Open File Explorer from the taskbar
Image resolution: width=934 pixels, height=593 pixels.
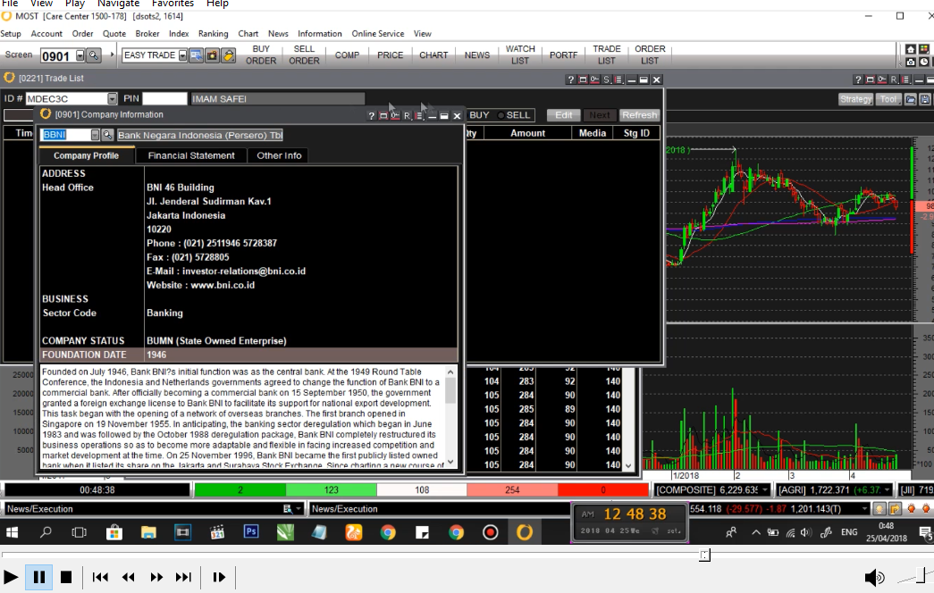(x=148, y=531)
